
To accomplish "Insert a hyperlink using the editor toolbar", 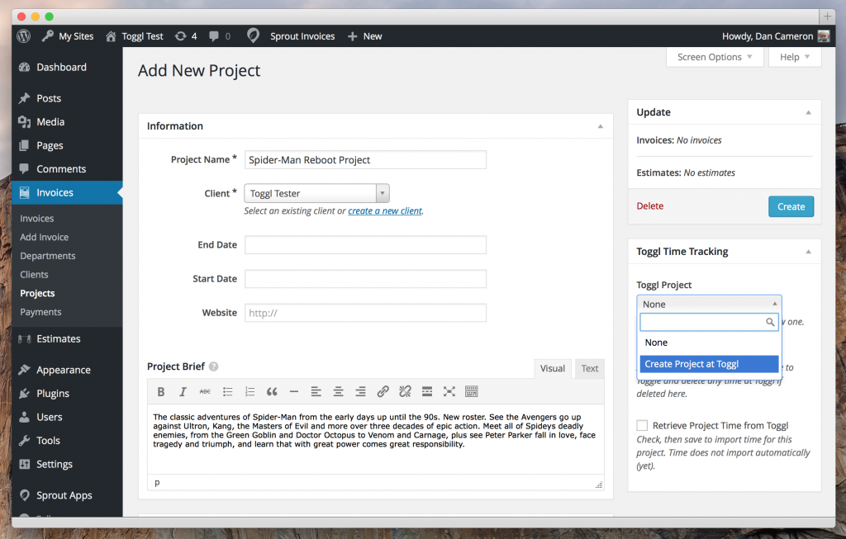I will (x=383, y=391).
